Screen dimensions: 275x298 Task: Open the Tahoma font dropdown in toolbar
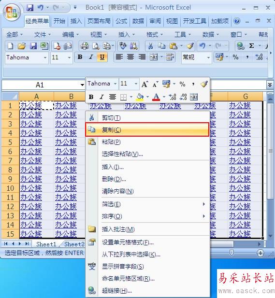click(45, 57)
